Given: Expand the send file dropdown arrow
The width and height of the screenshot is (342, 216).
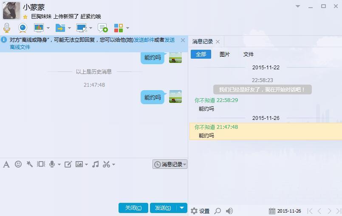Looking at the screenshot, I should tap(69, 28).
